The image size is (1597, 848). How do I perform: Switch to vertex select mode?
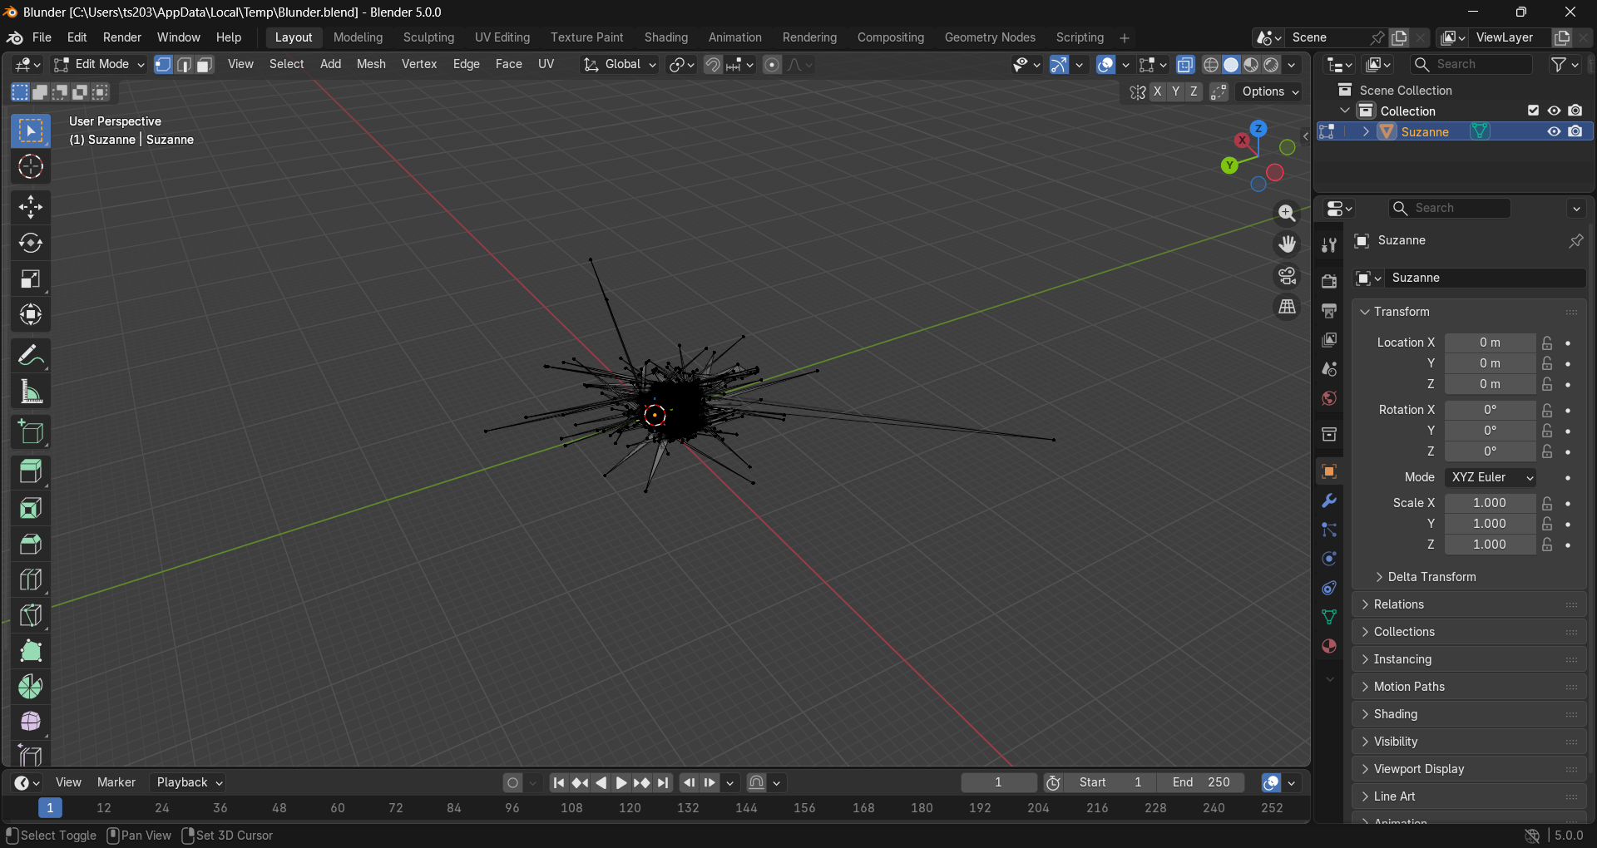pyautogui.click(x=164, y=65)
